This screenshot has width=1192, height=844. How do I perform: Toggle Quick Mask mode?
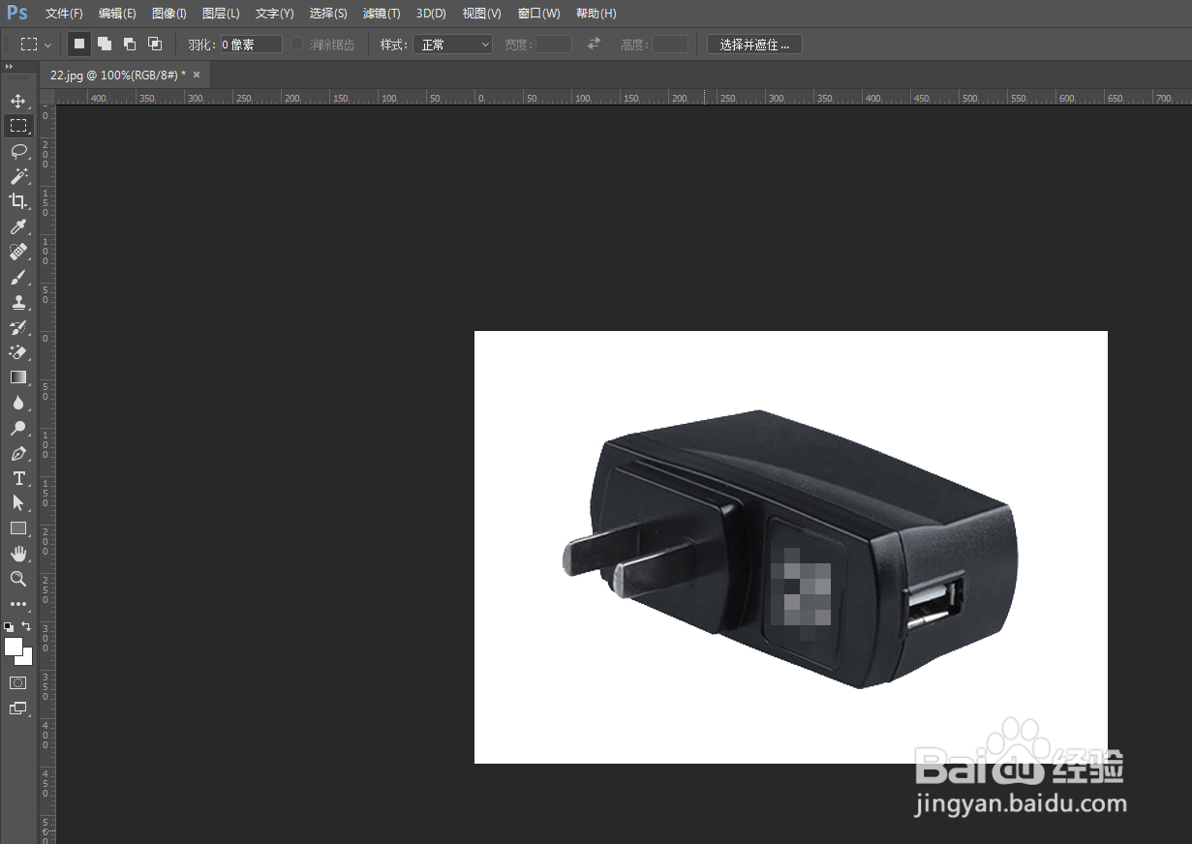coord(17,683)
